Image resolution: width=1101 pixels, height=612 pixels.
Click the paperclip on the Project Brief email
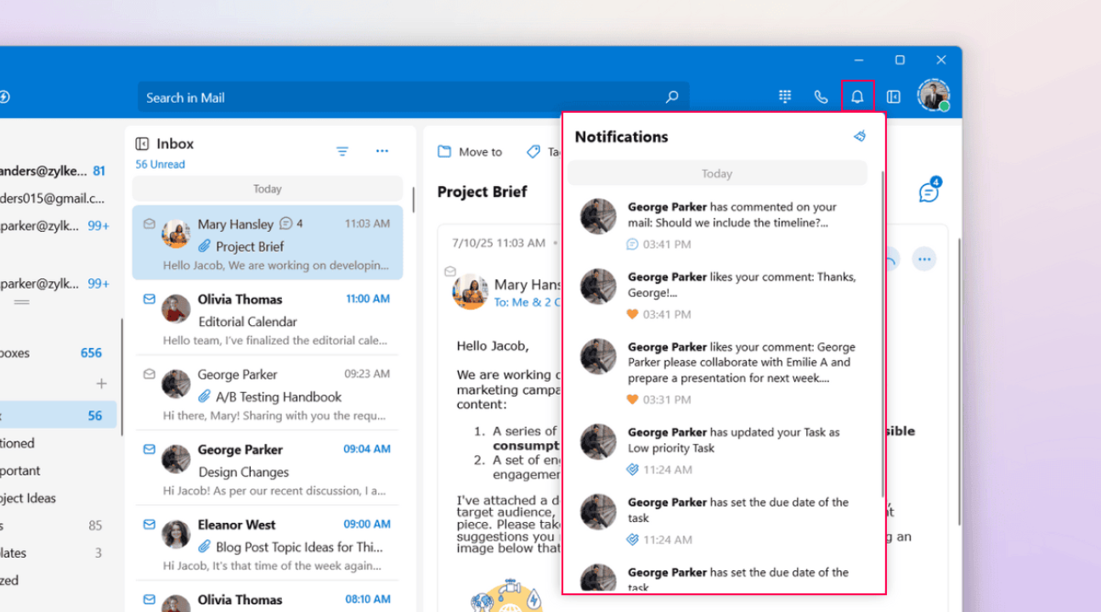click(x=204, y=246)
